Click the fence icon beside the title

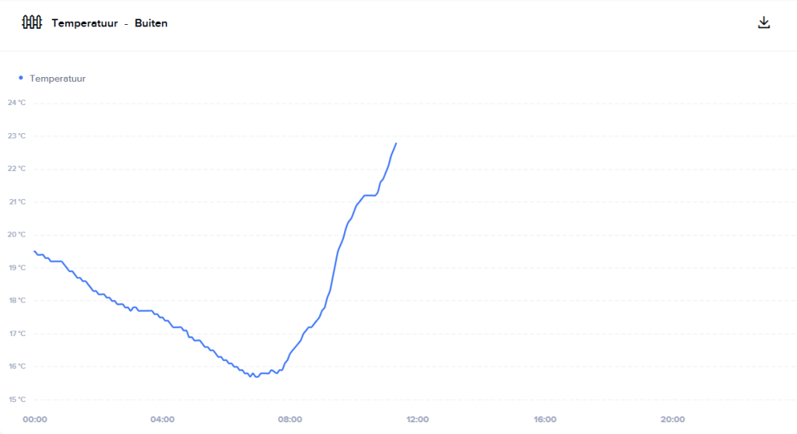pyautogui.click(x=32, y=23)
